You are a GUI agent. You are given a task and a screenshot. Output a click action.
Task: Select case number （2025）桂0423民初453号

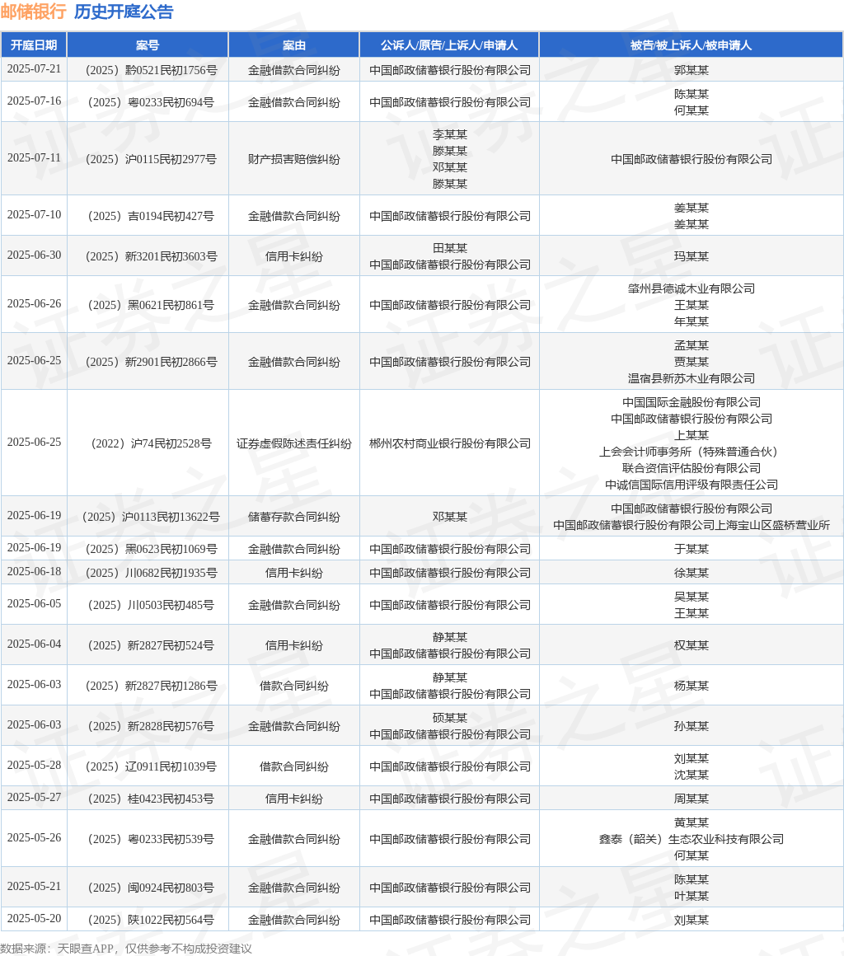151,799
